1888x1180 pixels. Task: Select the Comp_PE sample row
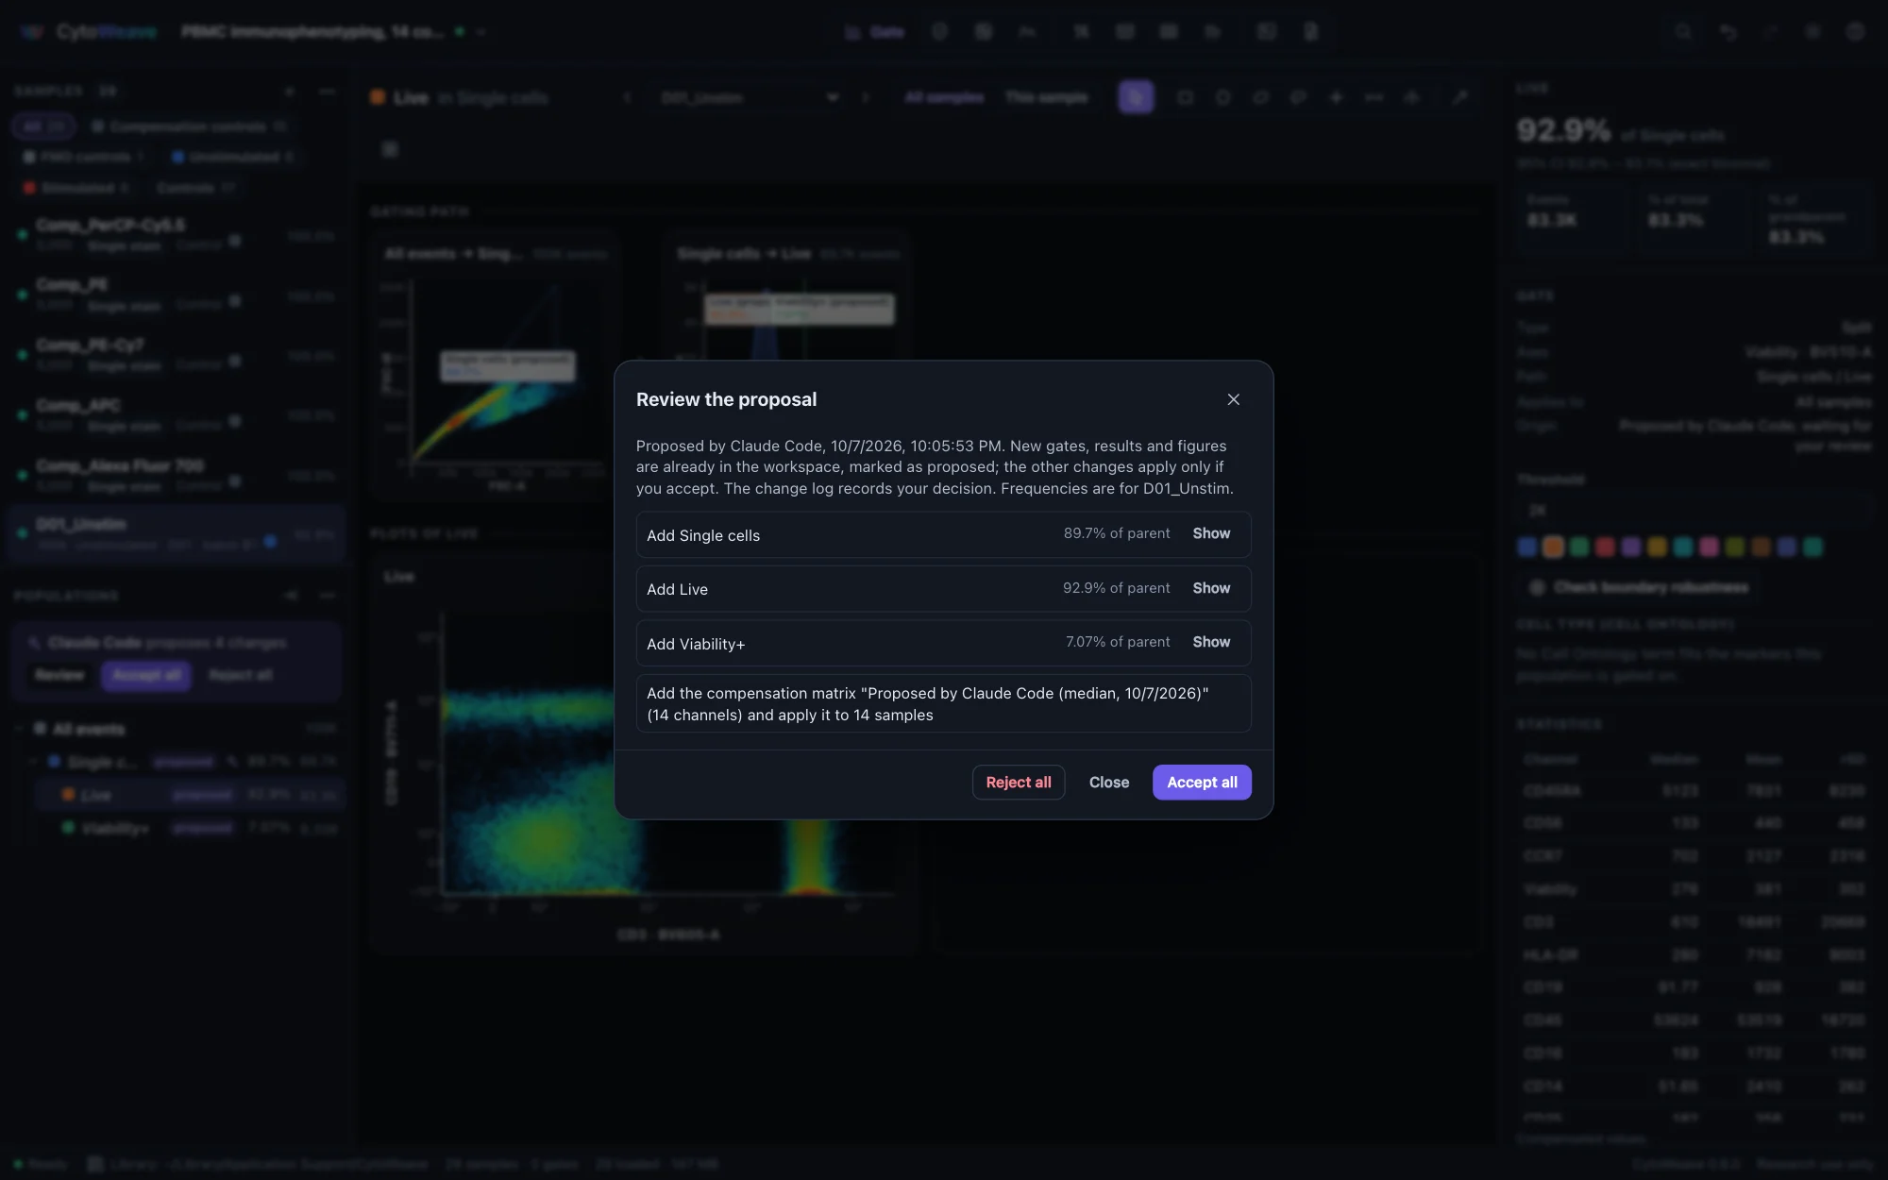pyautogui.click(x=177, y=294)
